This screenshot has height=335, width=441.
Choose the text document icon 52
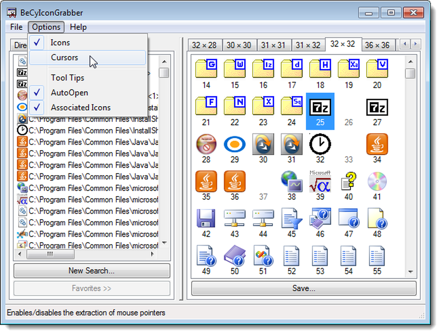tap(292, 256)
